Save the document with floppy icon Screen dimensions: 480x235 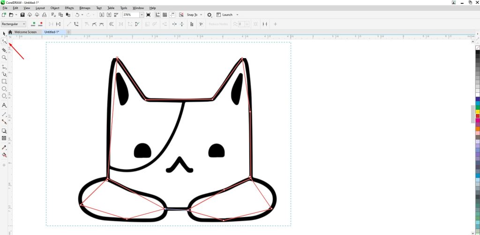pyautogui.click(x=22, y=15)
